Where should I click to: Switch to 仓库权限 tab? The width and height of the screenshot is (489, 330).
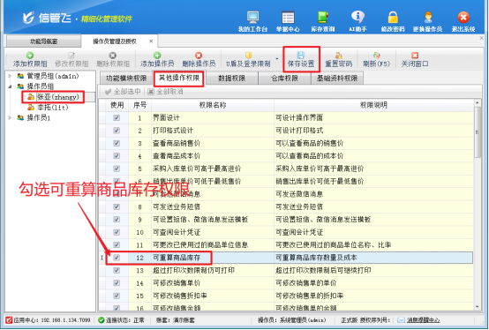tap(284, 79)
